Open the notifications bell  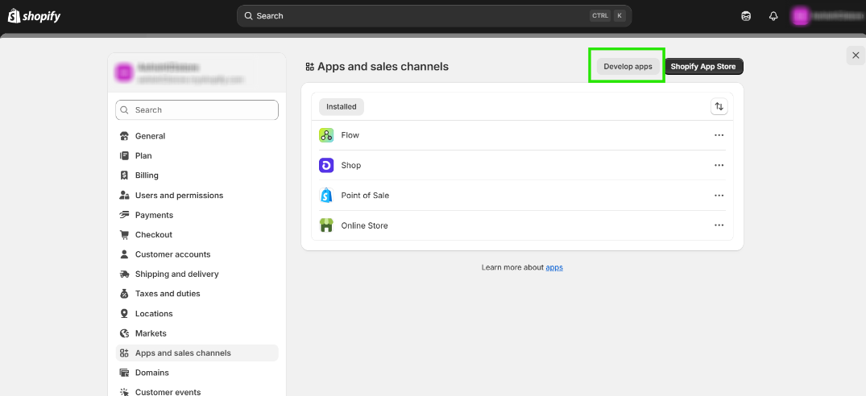(773, 16)
